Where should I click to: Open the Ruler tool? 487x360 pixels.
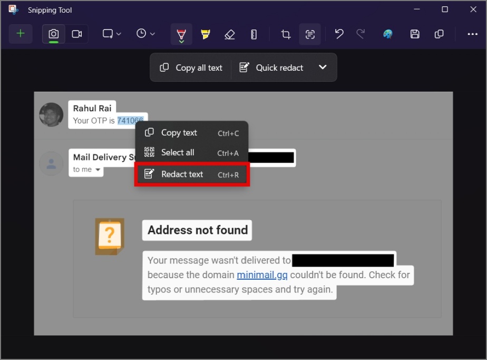(254, 34)
